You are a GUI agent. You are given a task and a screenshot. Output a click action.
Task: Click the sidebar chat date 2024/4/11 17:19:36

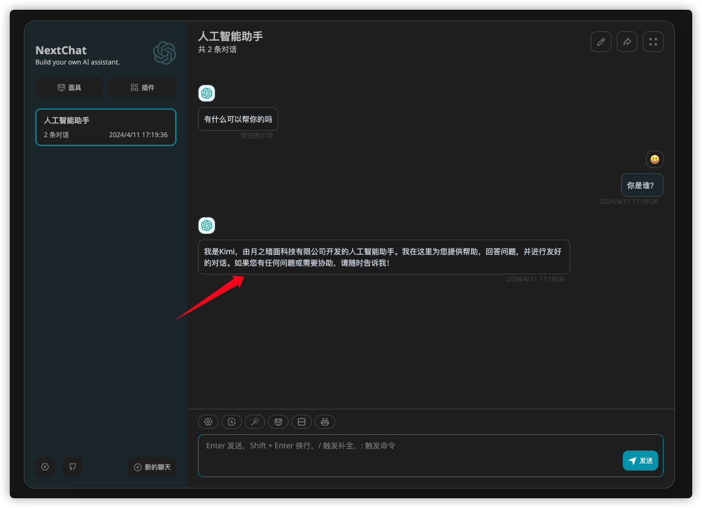[x=138, y=135]
